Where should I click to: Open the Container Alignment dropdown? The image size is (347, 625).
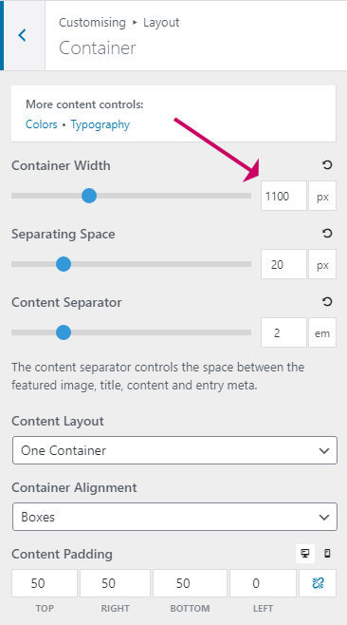point(174,517)
